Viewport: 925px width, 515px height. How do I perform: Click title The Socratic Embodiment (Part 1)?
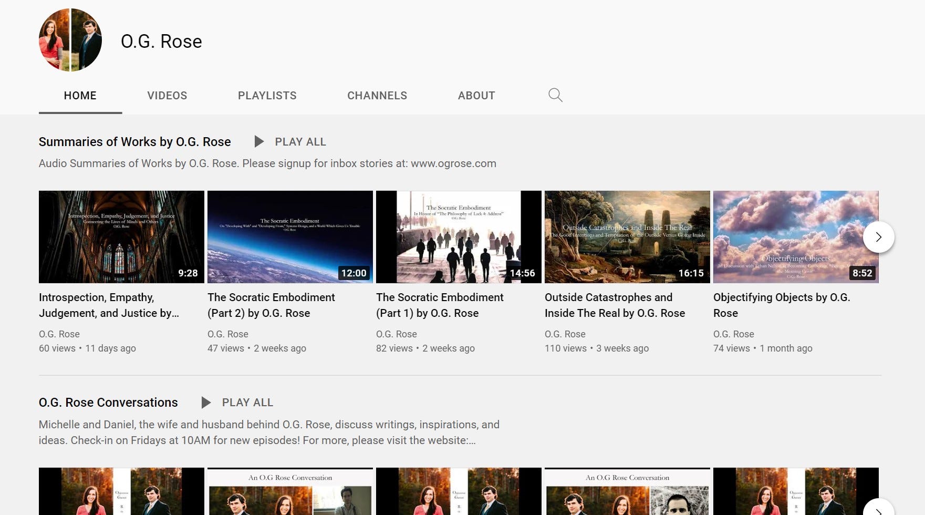tap(440, 305)
